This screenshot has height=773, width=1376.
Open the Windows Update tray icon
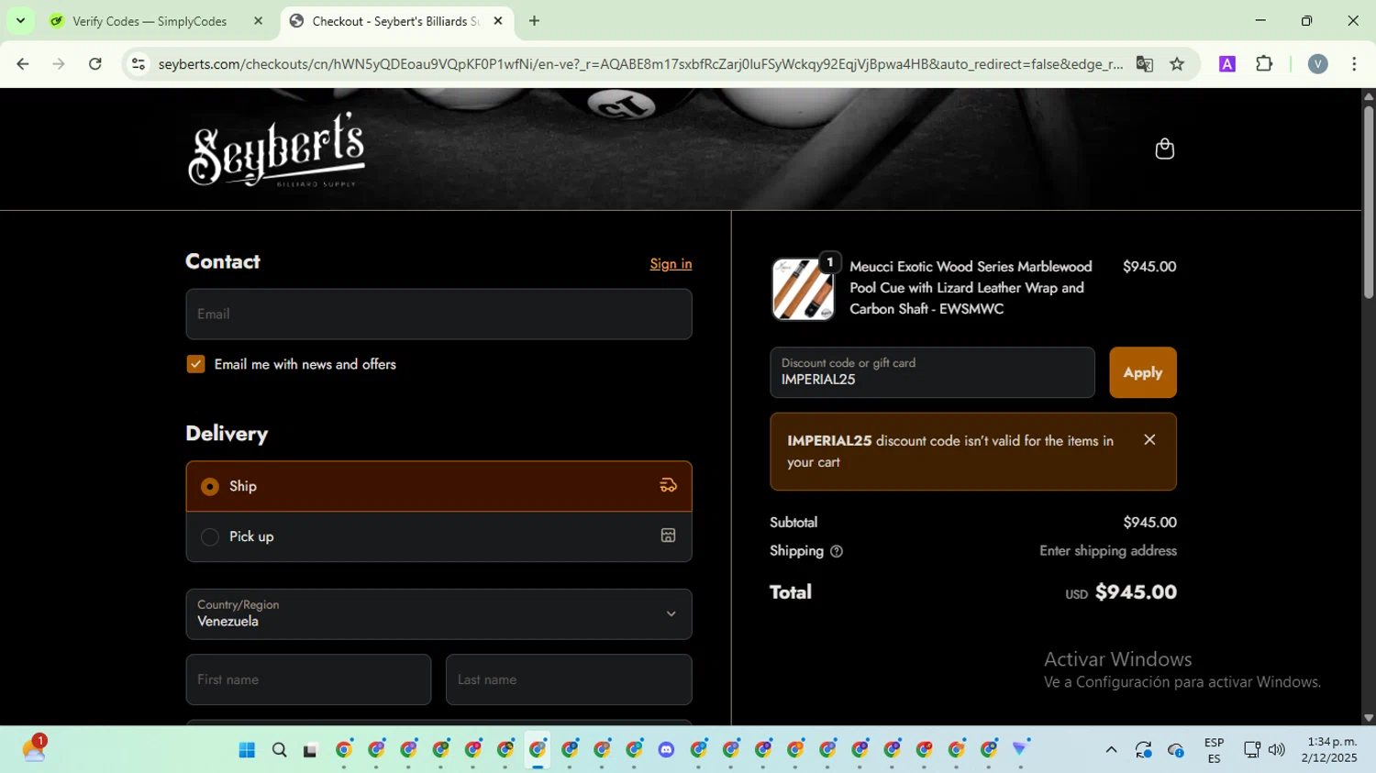[1143, 750]
